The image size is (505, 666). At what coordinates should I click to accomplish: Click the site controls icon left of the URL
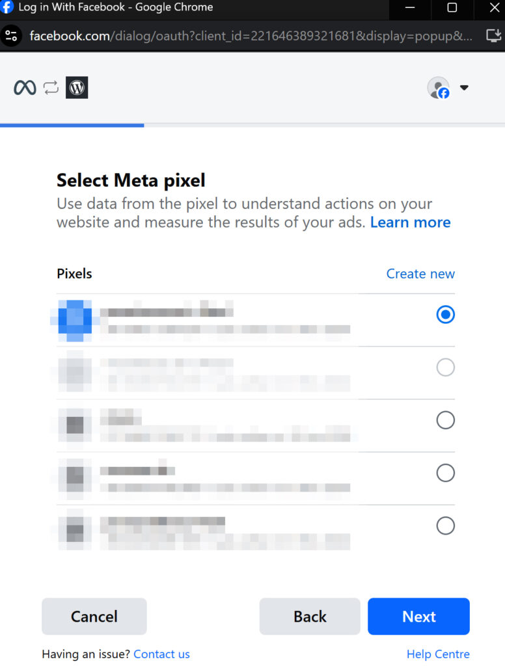point(12,36)
